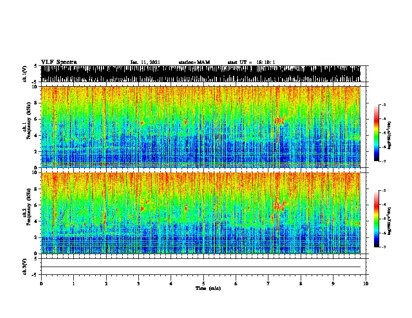Viewport: 412px width, 318px height.
Task: Click inside the ch.1 spectrogram panel
Action: click(x=200, y=127)
